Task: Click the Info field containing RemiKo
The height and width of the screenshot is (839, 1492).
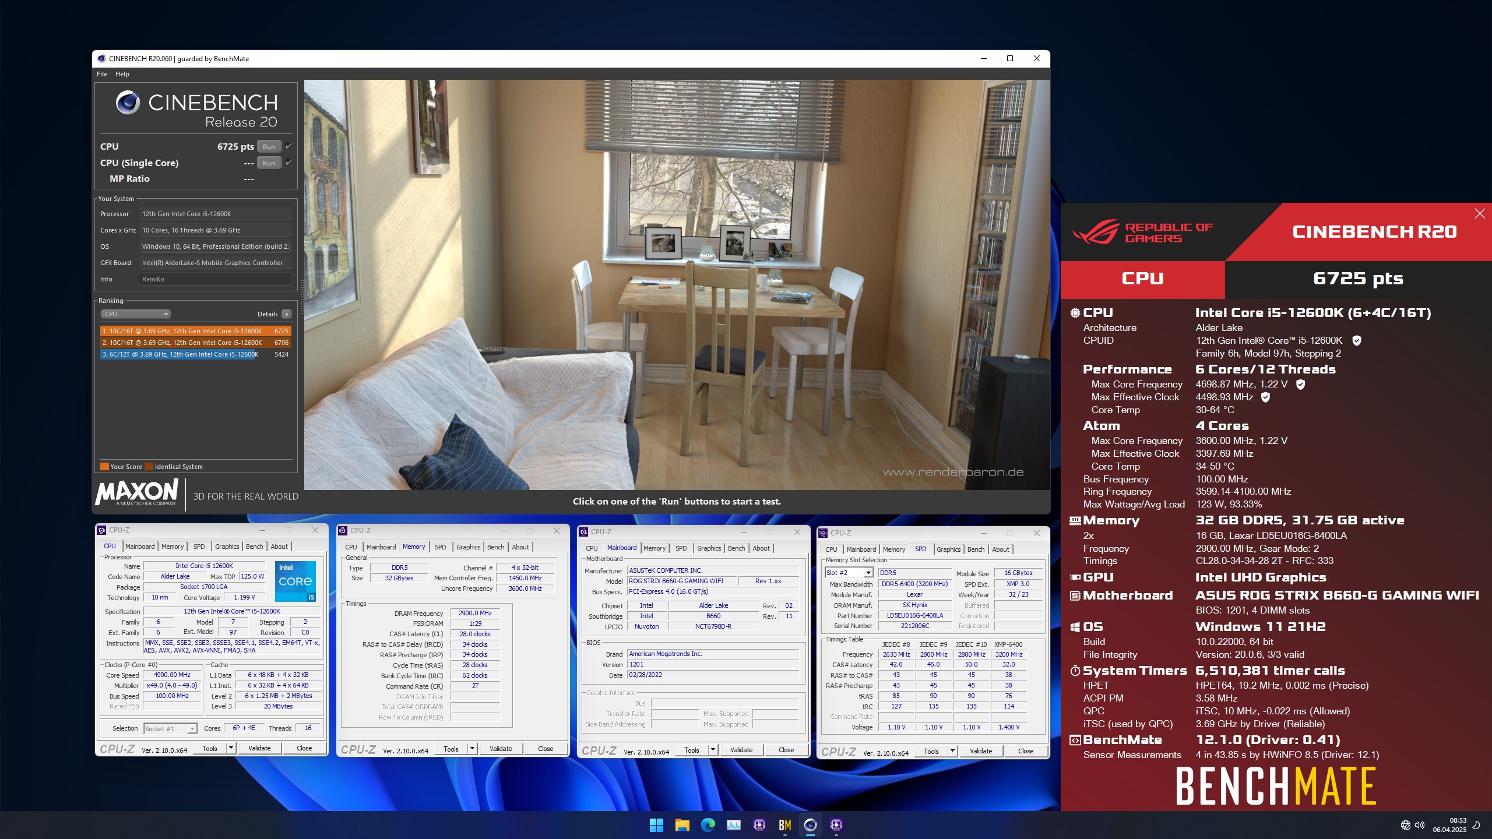Action: (x=214, y=279)
